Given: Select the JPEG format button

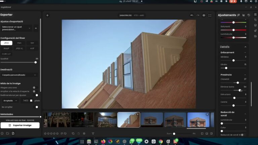Looking at the screenshot, I should [x=6, y=43].
